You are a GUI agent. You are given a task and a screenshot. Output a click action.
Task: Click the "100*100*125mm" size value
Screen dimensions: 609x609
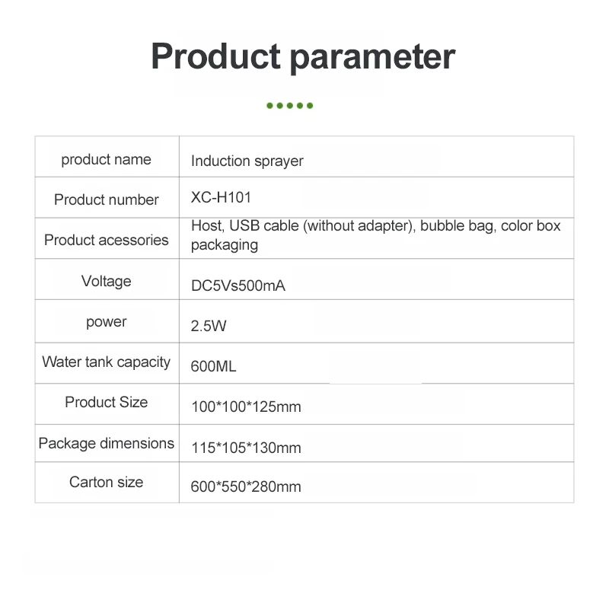(x=246, y=407)
